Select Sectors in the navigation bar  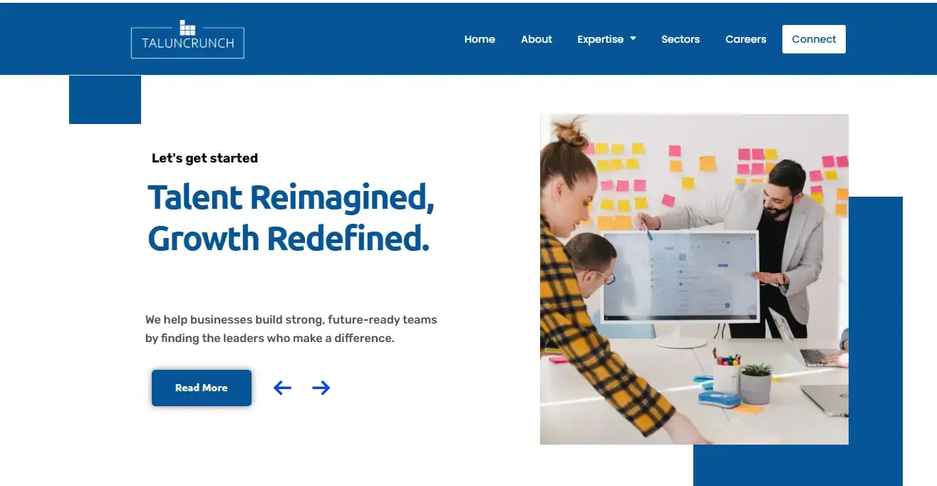[680, 39]
